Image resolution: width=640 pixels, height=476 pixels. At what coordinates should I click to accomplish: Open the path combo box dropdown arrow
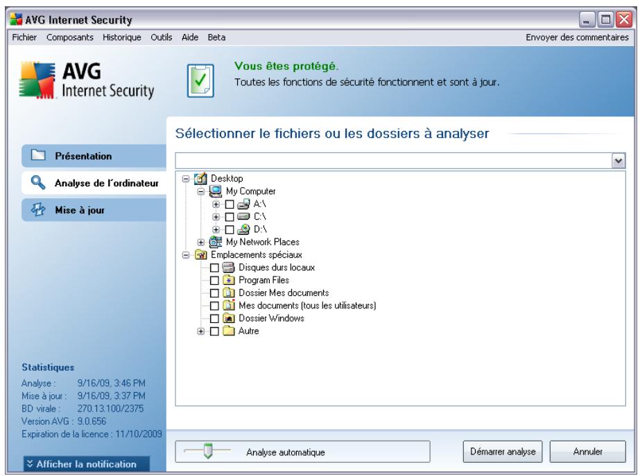pos(619,161)
